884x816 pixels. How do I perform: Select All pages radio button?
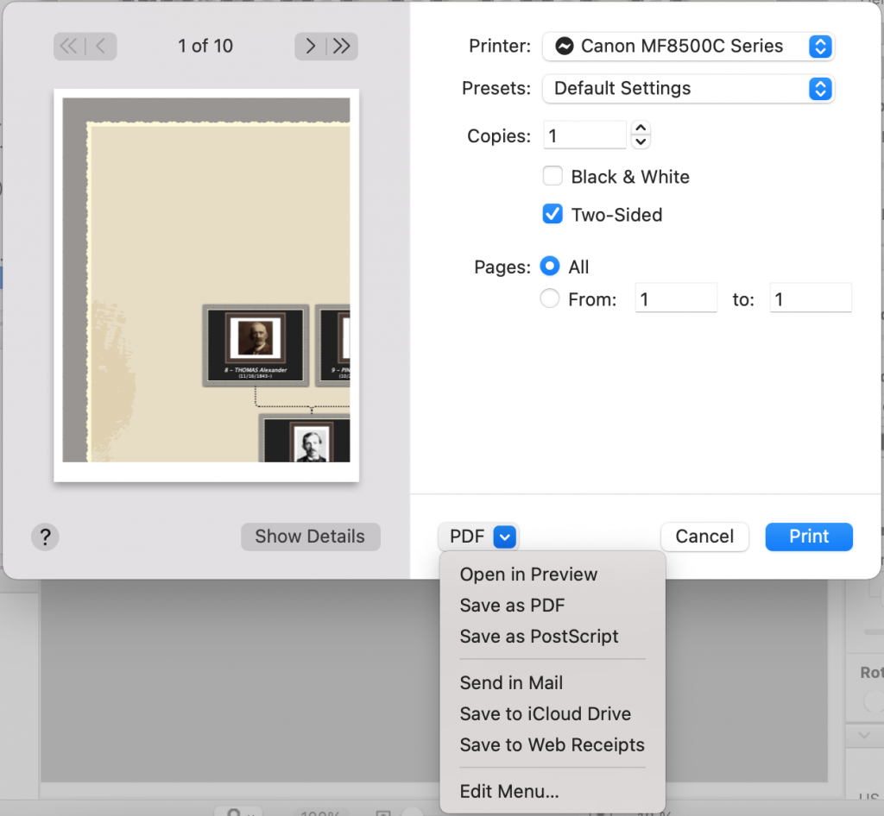coord(550,267)
